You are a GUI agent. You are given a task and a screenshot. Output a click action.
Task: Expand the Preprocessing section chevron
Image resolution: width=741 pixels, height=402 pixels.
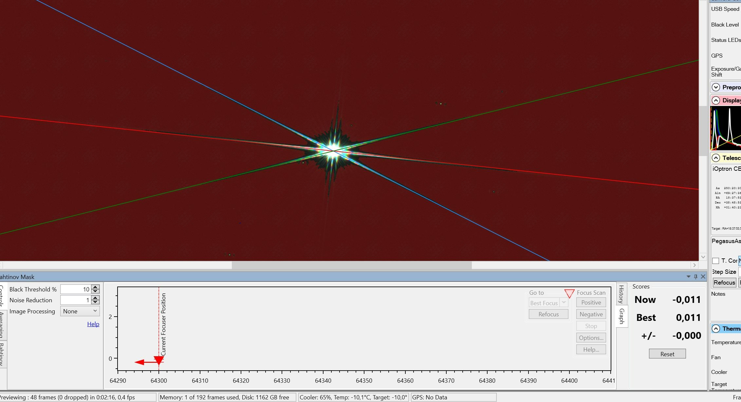(x=716, y=87)
